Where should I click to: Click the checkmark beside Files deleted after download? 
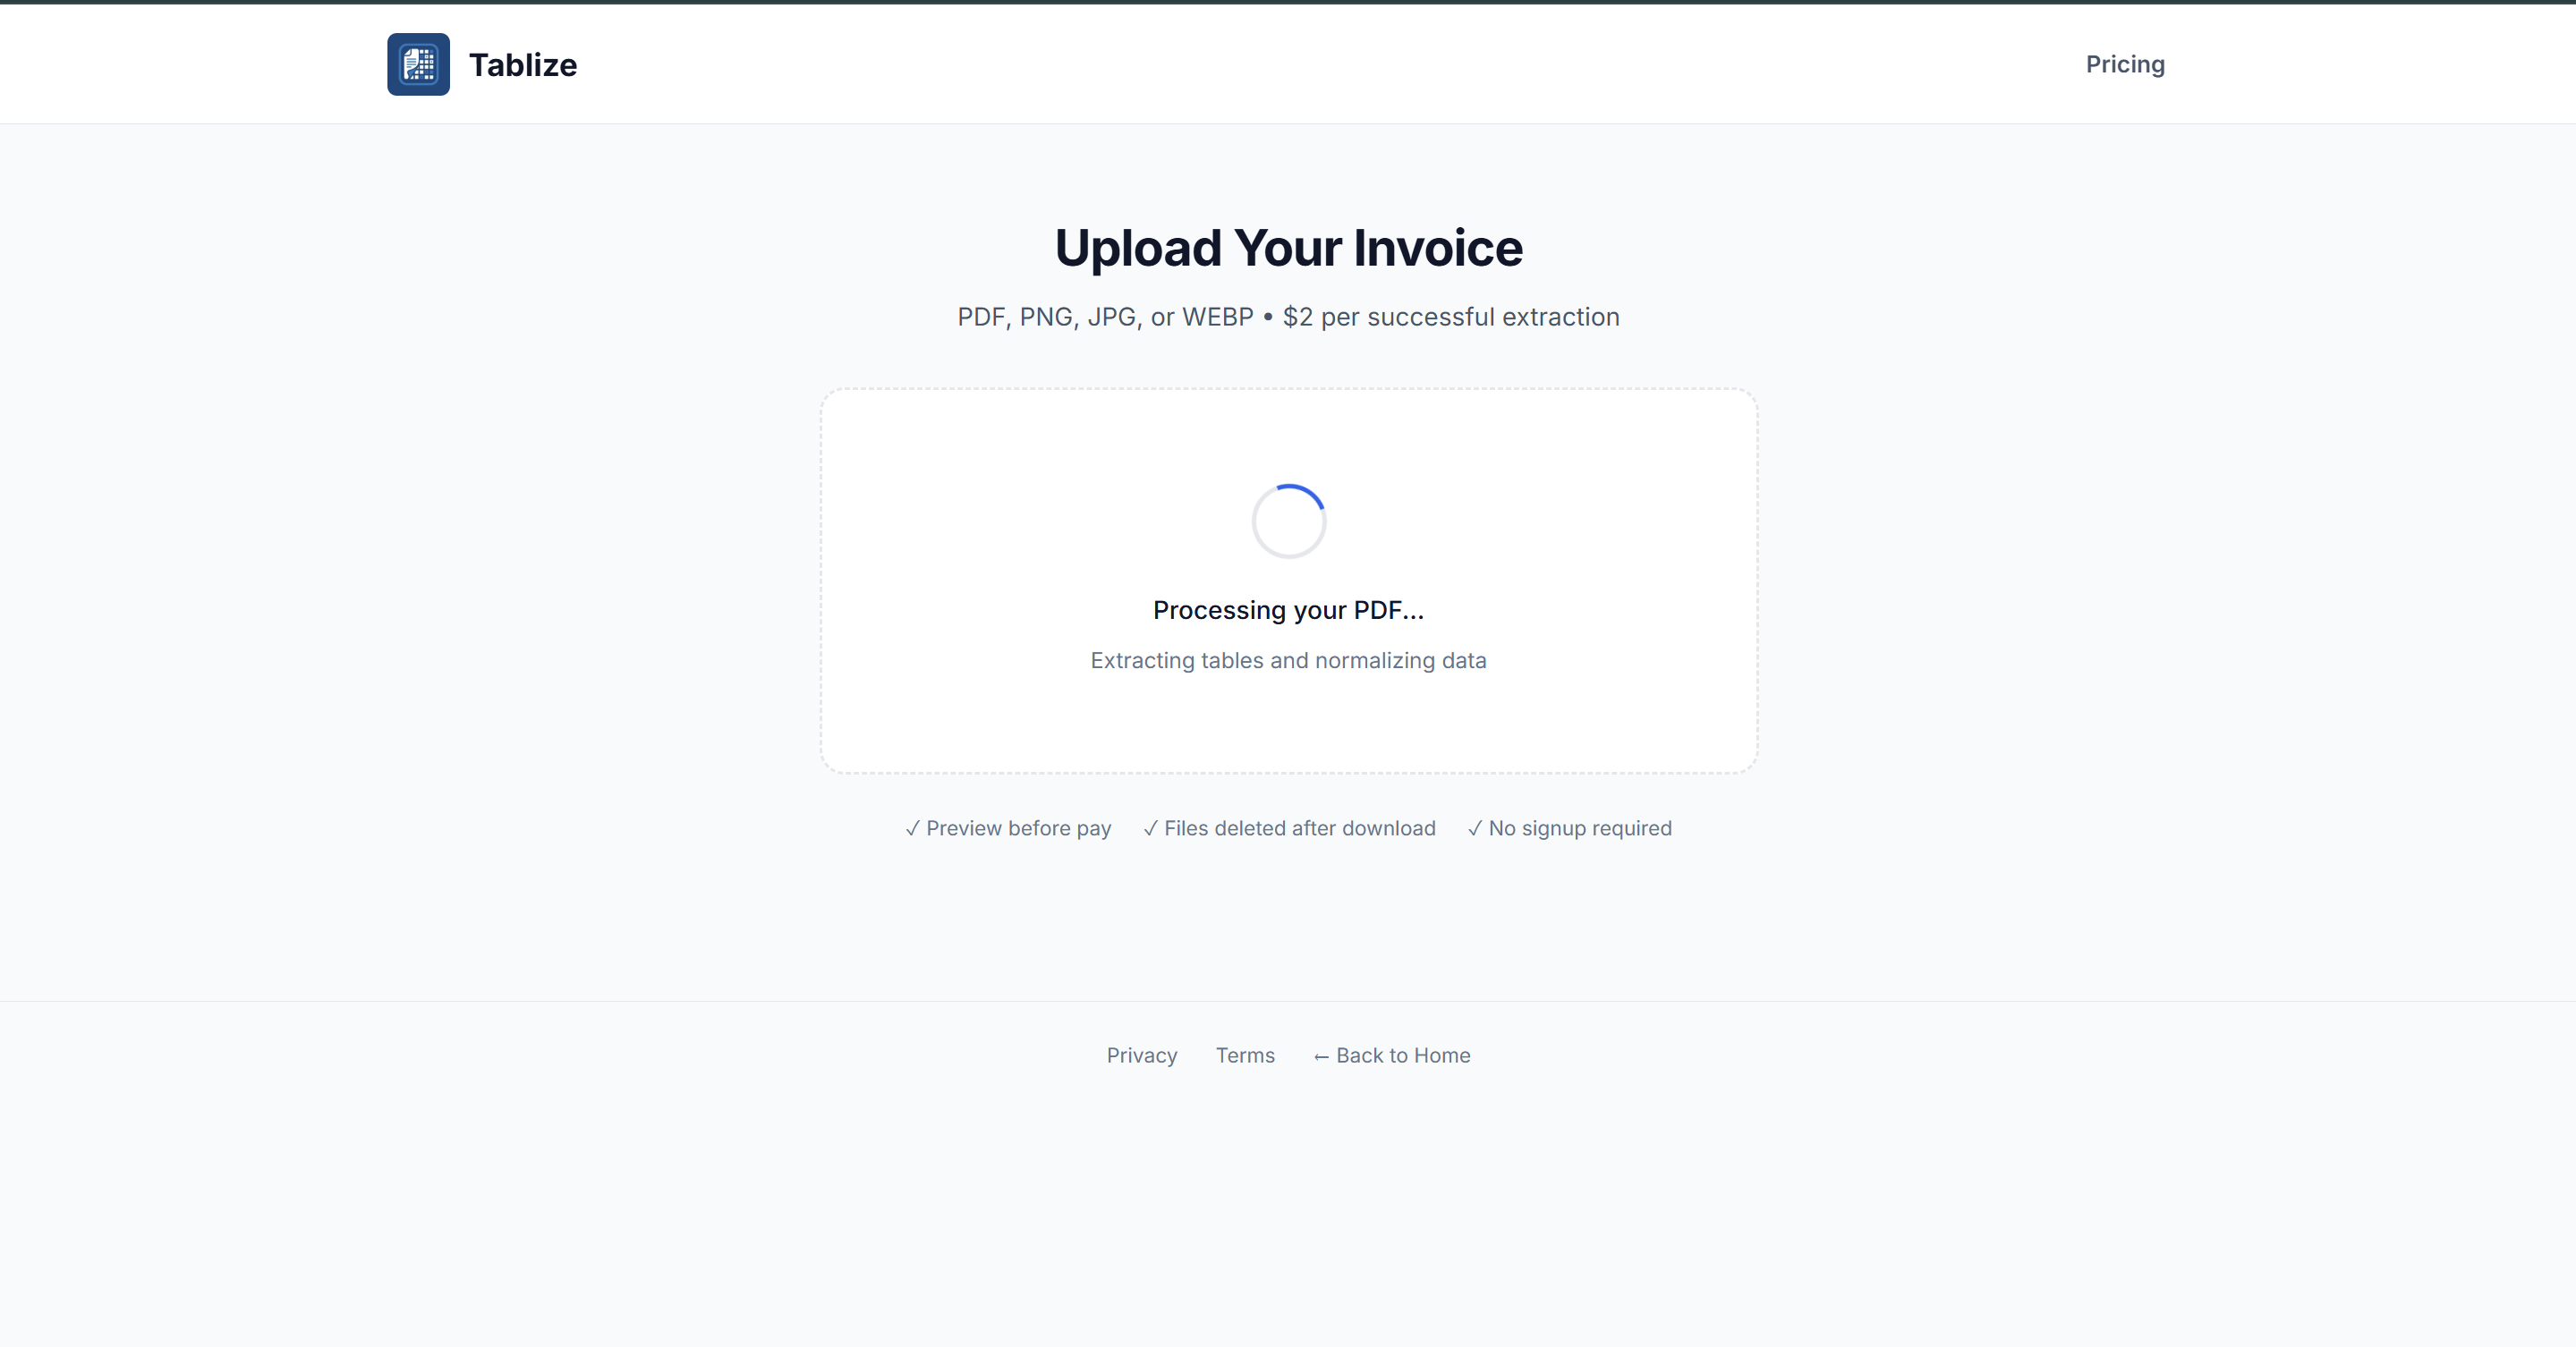coord(1150,828)
